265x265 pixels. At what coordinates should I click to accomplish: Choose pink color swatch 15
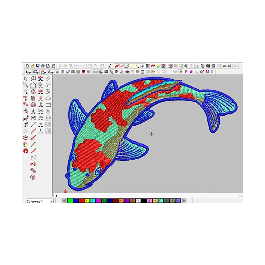click(x=149, y=201)
